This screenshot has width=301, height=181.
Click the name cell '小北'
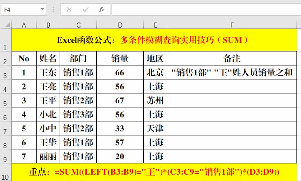[48, 114]
